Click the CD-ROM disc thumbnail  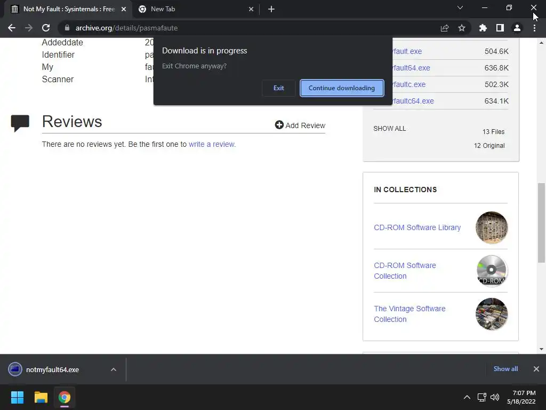(492, 271)
